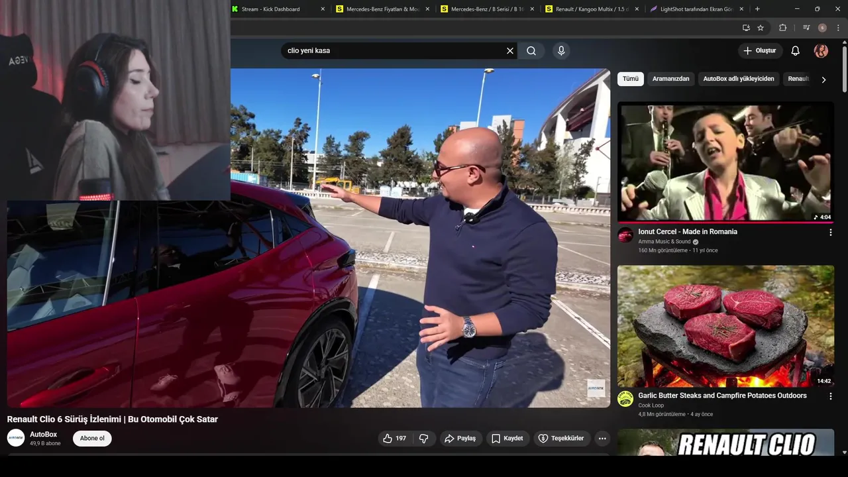The image size is (848, 477).
Task: Select the AutoBox adlı yükleyiciden chip
Action: 739,79
